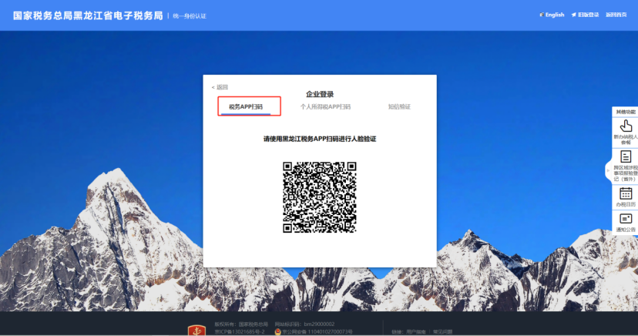638x336 pixels.
Task: Click the 请使用黑龙江税务APP扫码进行人脸验证 instruction text
Action: coord(320,139)
